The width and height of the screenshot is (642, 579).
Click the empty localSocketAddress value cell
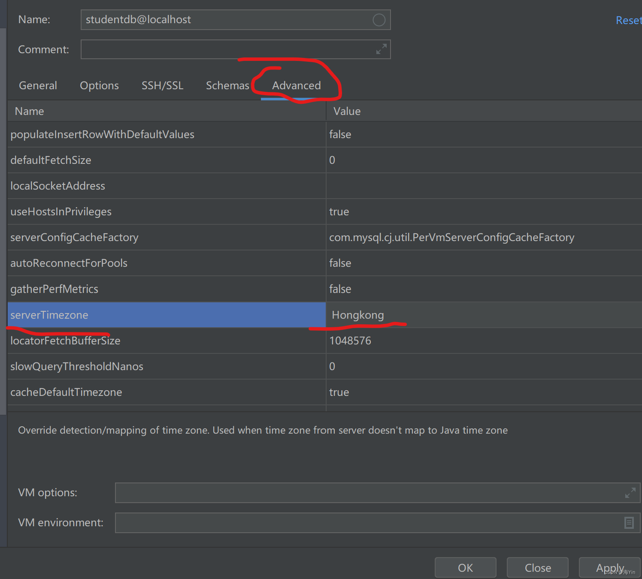(484, 186)
